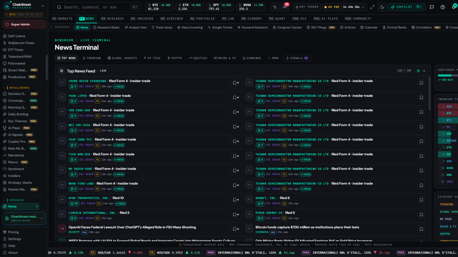458x257 pixels.
Task: Open Narratives in sidebar
Action: pyautogui.click(x=16, y=156)
